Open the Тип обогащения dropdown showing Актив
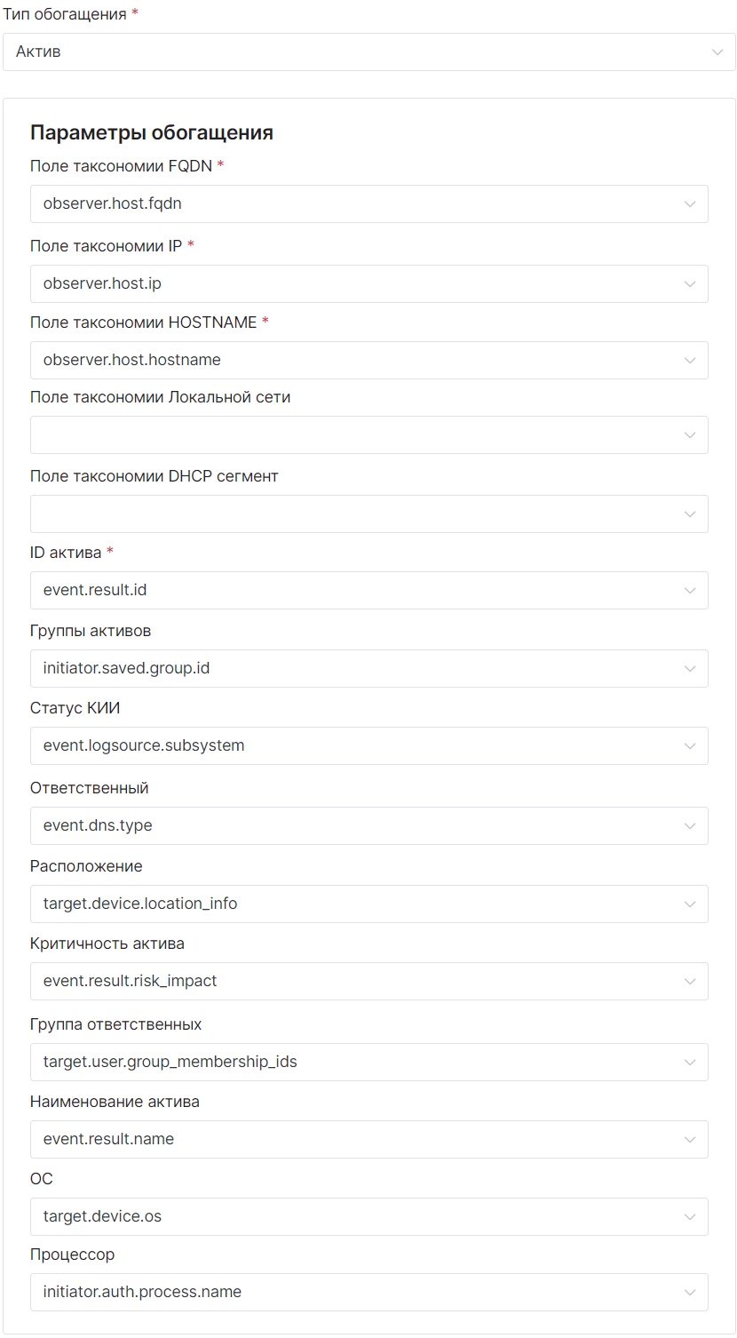The image size is (737, 1338). click(x=368, y=52)
